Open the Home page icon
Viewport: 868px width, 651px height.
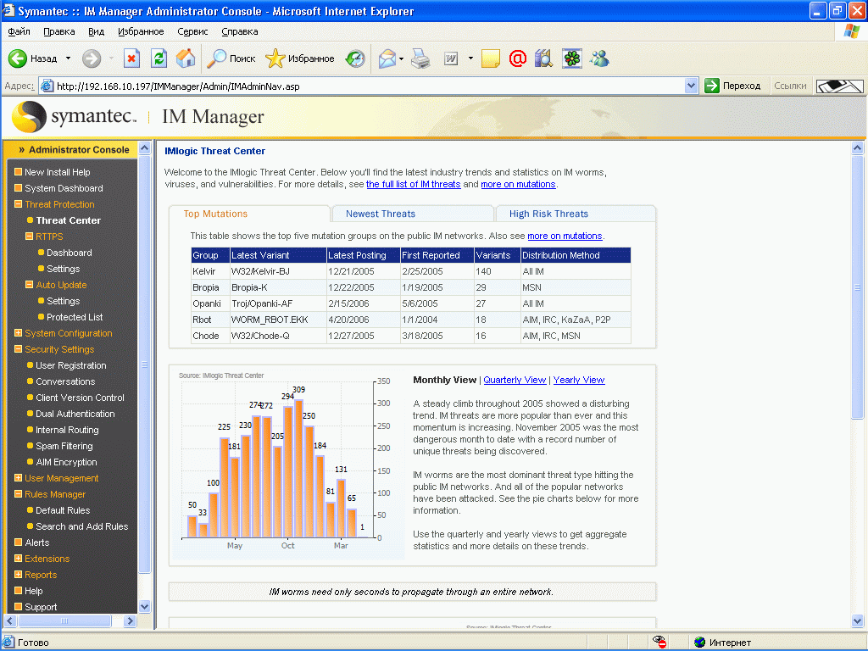coord(186,58)
